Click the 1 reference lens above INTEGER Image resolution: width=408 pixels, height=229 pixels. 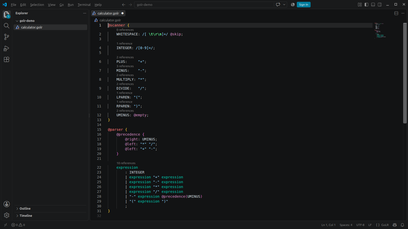[x=124, y=44]
